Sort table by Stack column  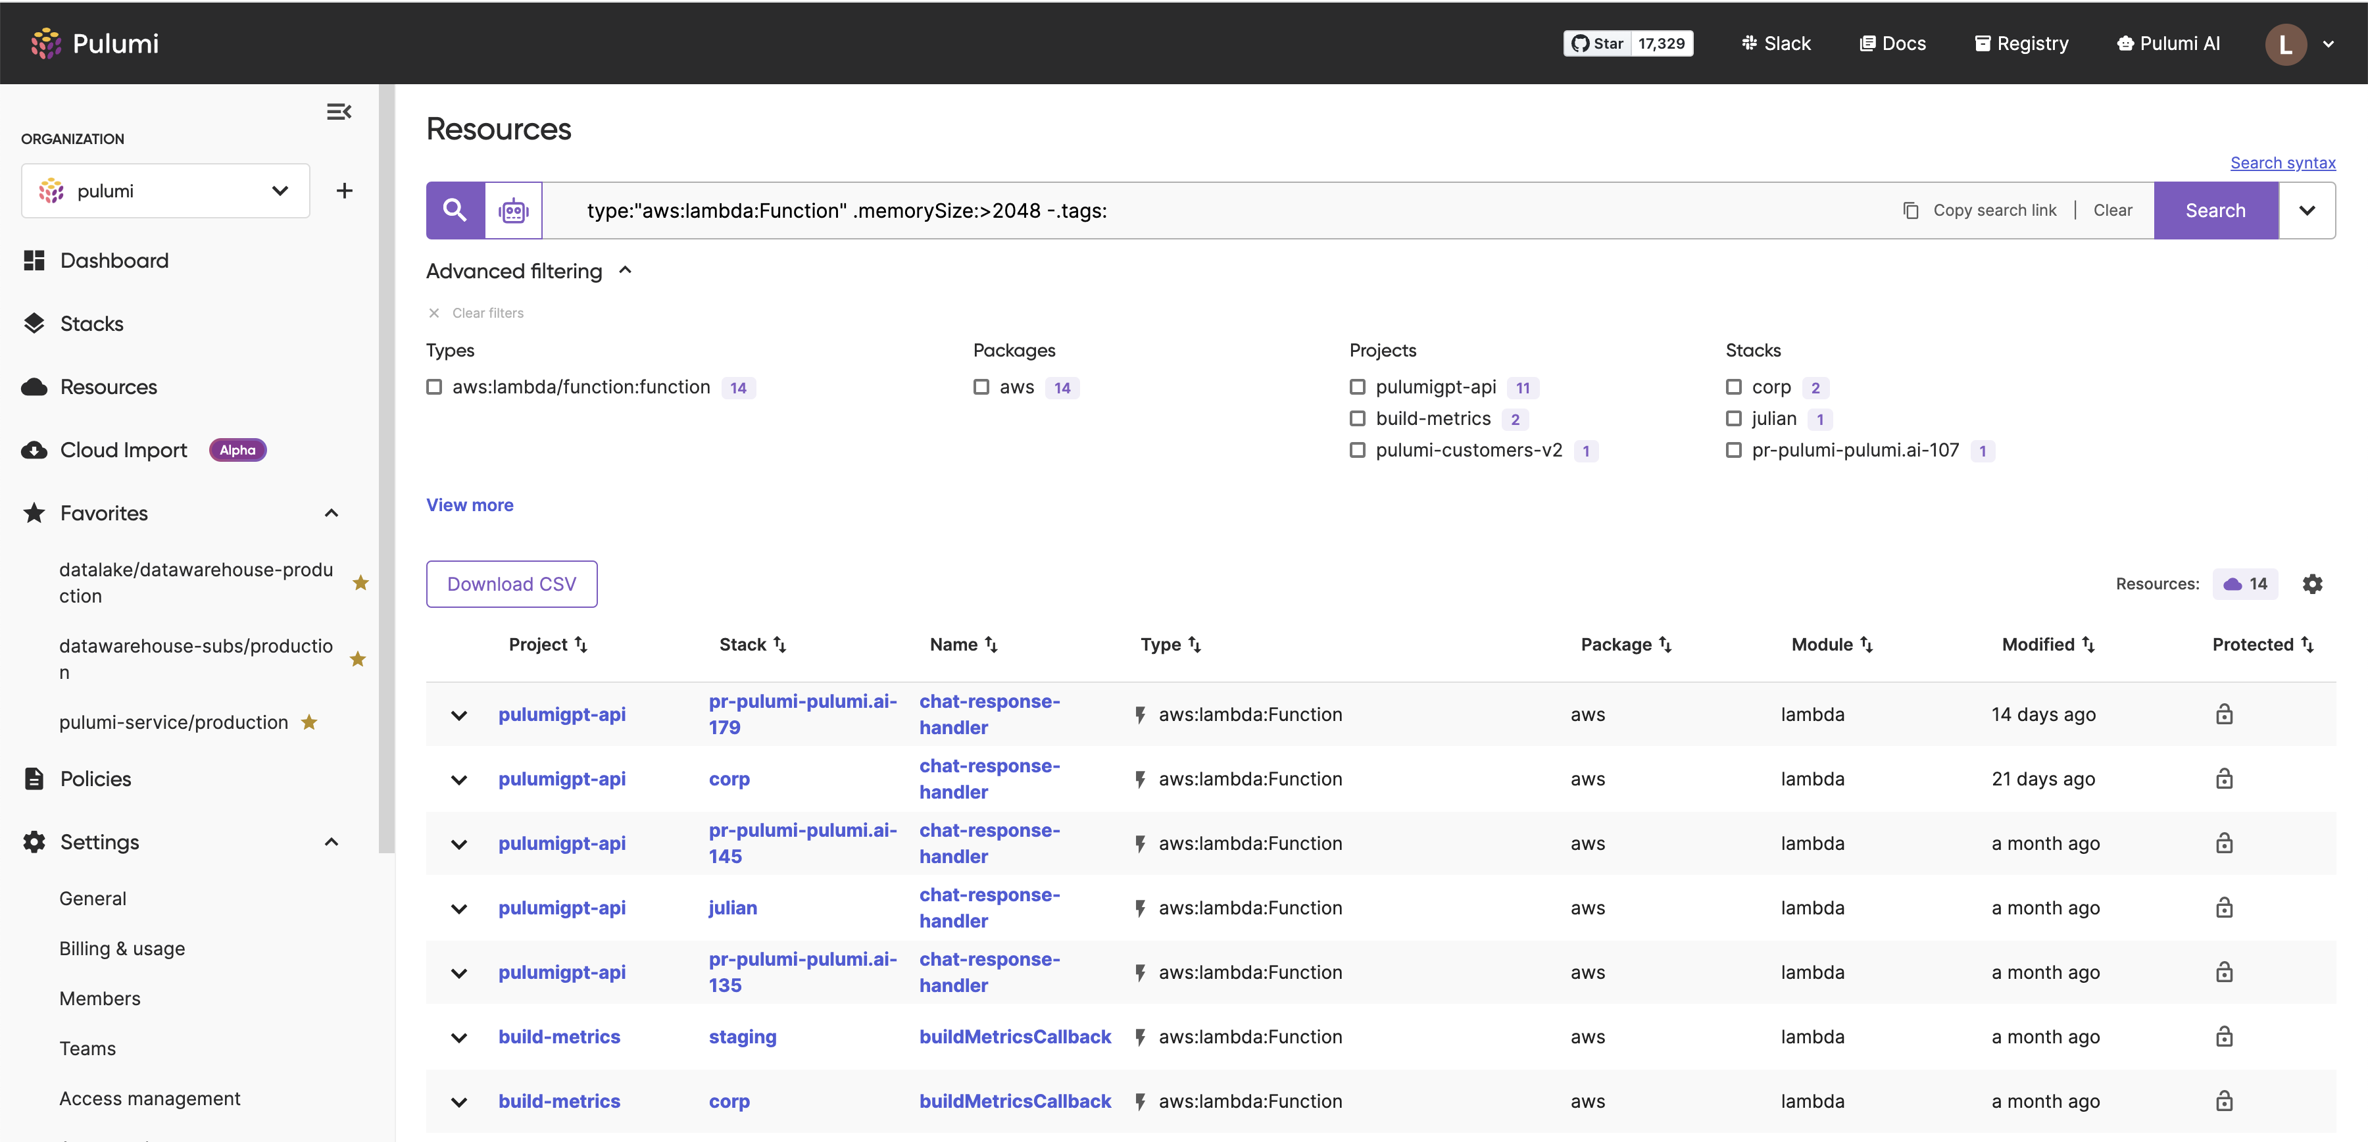pos(753,645)
